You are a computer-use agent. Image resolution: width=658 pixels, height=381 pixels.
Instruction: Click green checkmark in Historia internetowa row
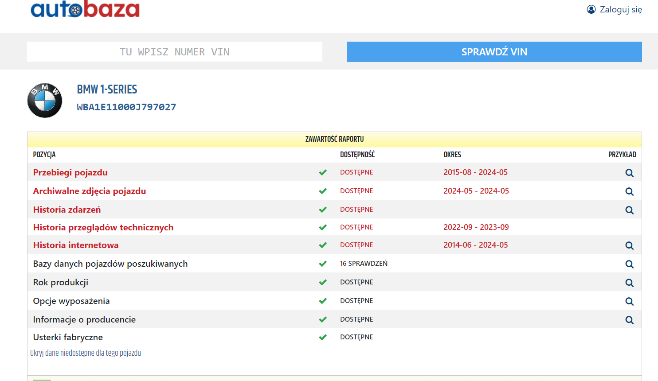[x=323, y=245]
